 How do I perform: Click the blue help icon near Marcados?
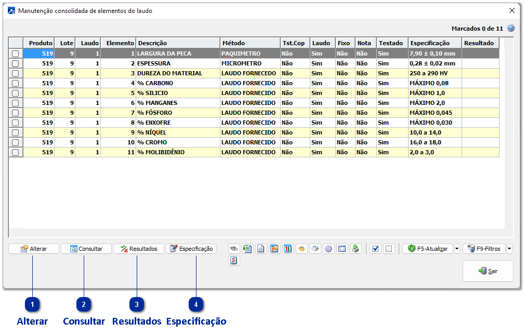tap(510, 28)
